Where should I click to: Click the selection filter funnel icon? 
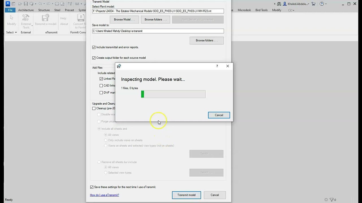pos(332,200)
